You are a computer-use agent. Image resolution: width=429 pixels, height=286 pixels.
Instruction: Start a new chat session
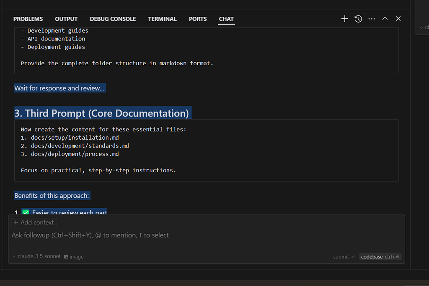[344, 18]
